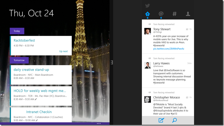Compose a new tweet
The height and width of the screenshot is (126, 224).
coord(161,120)
